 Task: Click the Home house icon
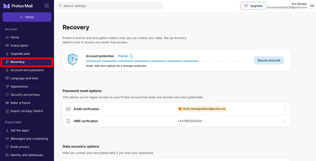tap(7, 37)
